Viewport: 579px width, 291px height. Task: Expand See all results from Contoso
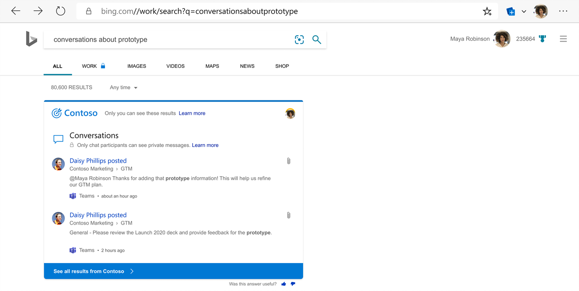coord(92,271)
